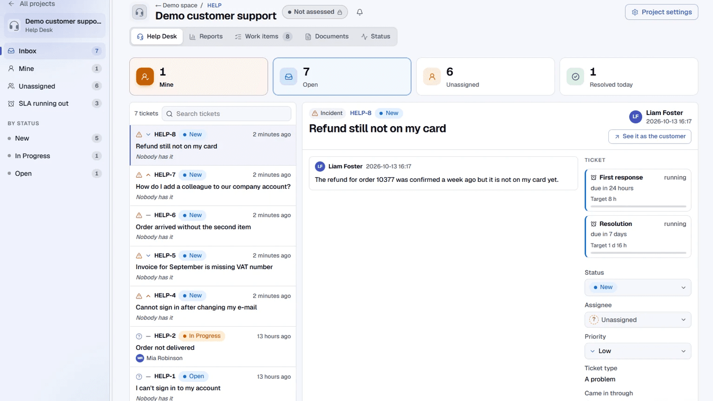Open the Priority dropdown showing Low
This screenshot has height=401, width=713.
638,351
